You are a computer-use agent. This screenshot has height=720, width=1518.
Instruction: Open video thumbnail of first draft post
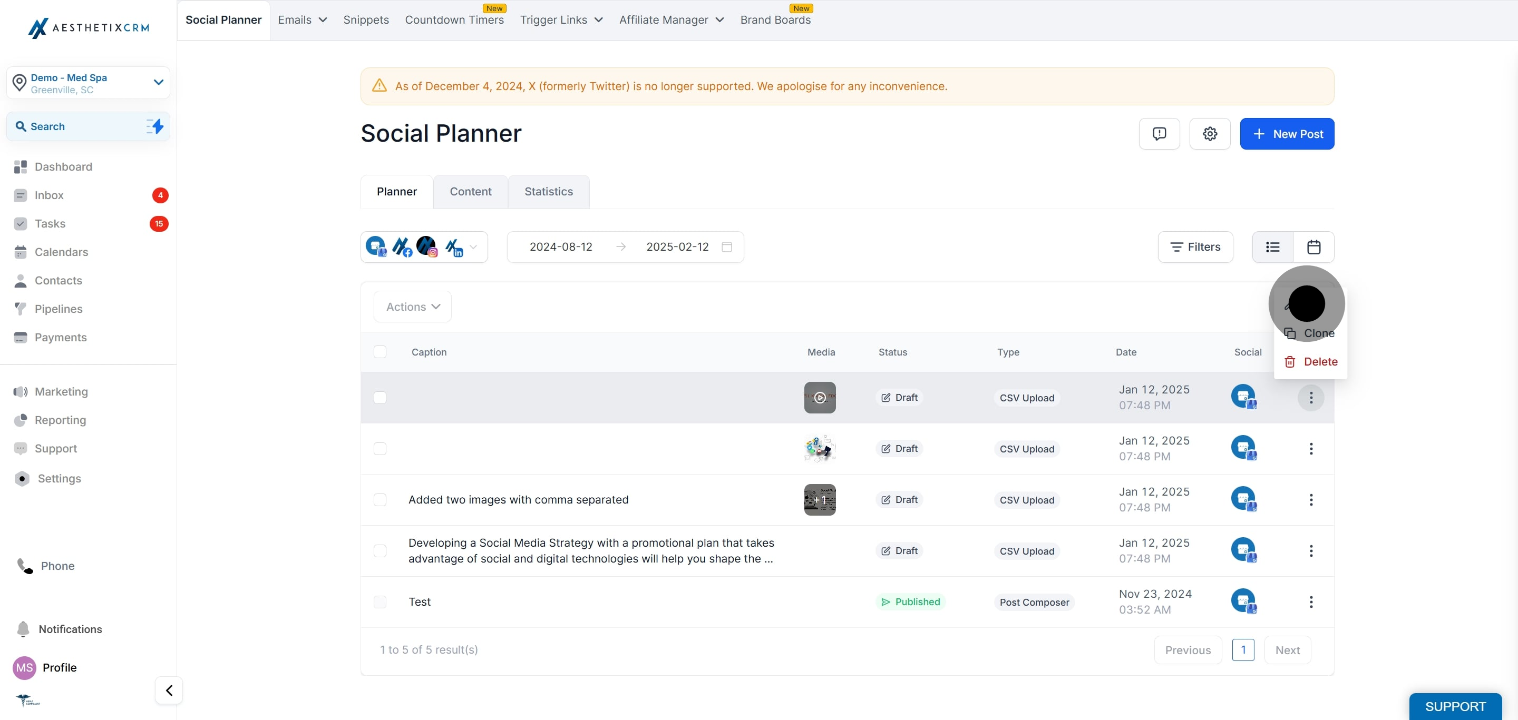pyautogui.click(x=820, y=397)
